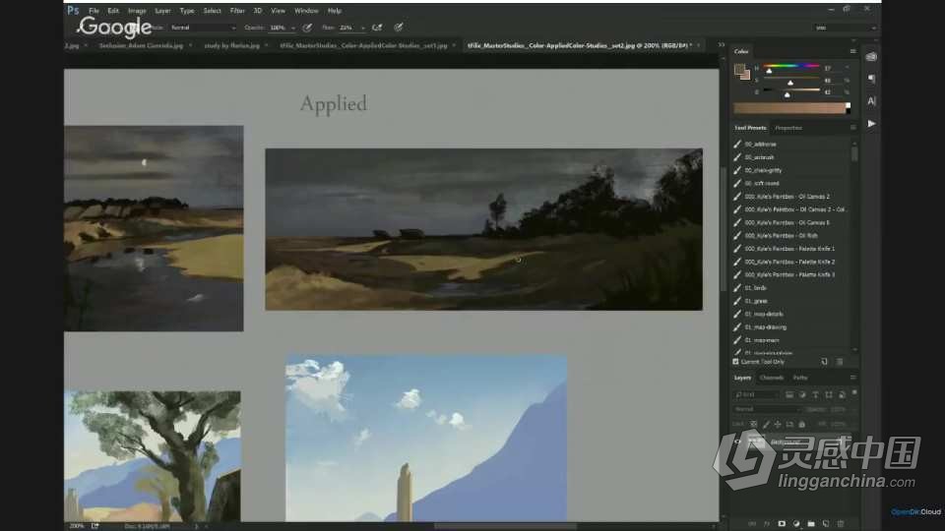Open the Filter menu
Image resolution: width=945 pixels, height=531 pixels.
pos(237,11)
